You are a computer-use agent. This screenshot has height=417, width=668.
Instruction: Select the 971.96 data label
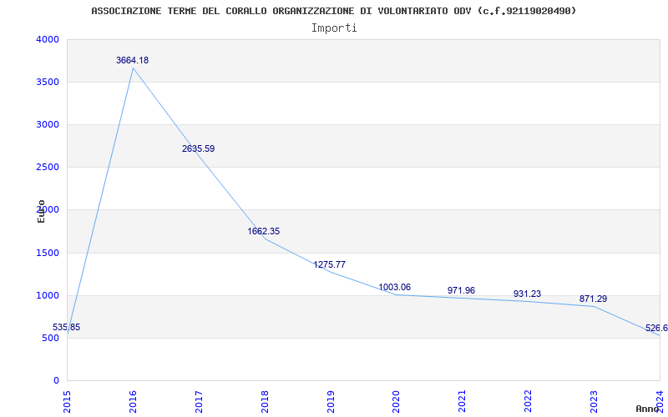tap(461, 290)
